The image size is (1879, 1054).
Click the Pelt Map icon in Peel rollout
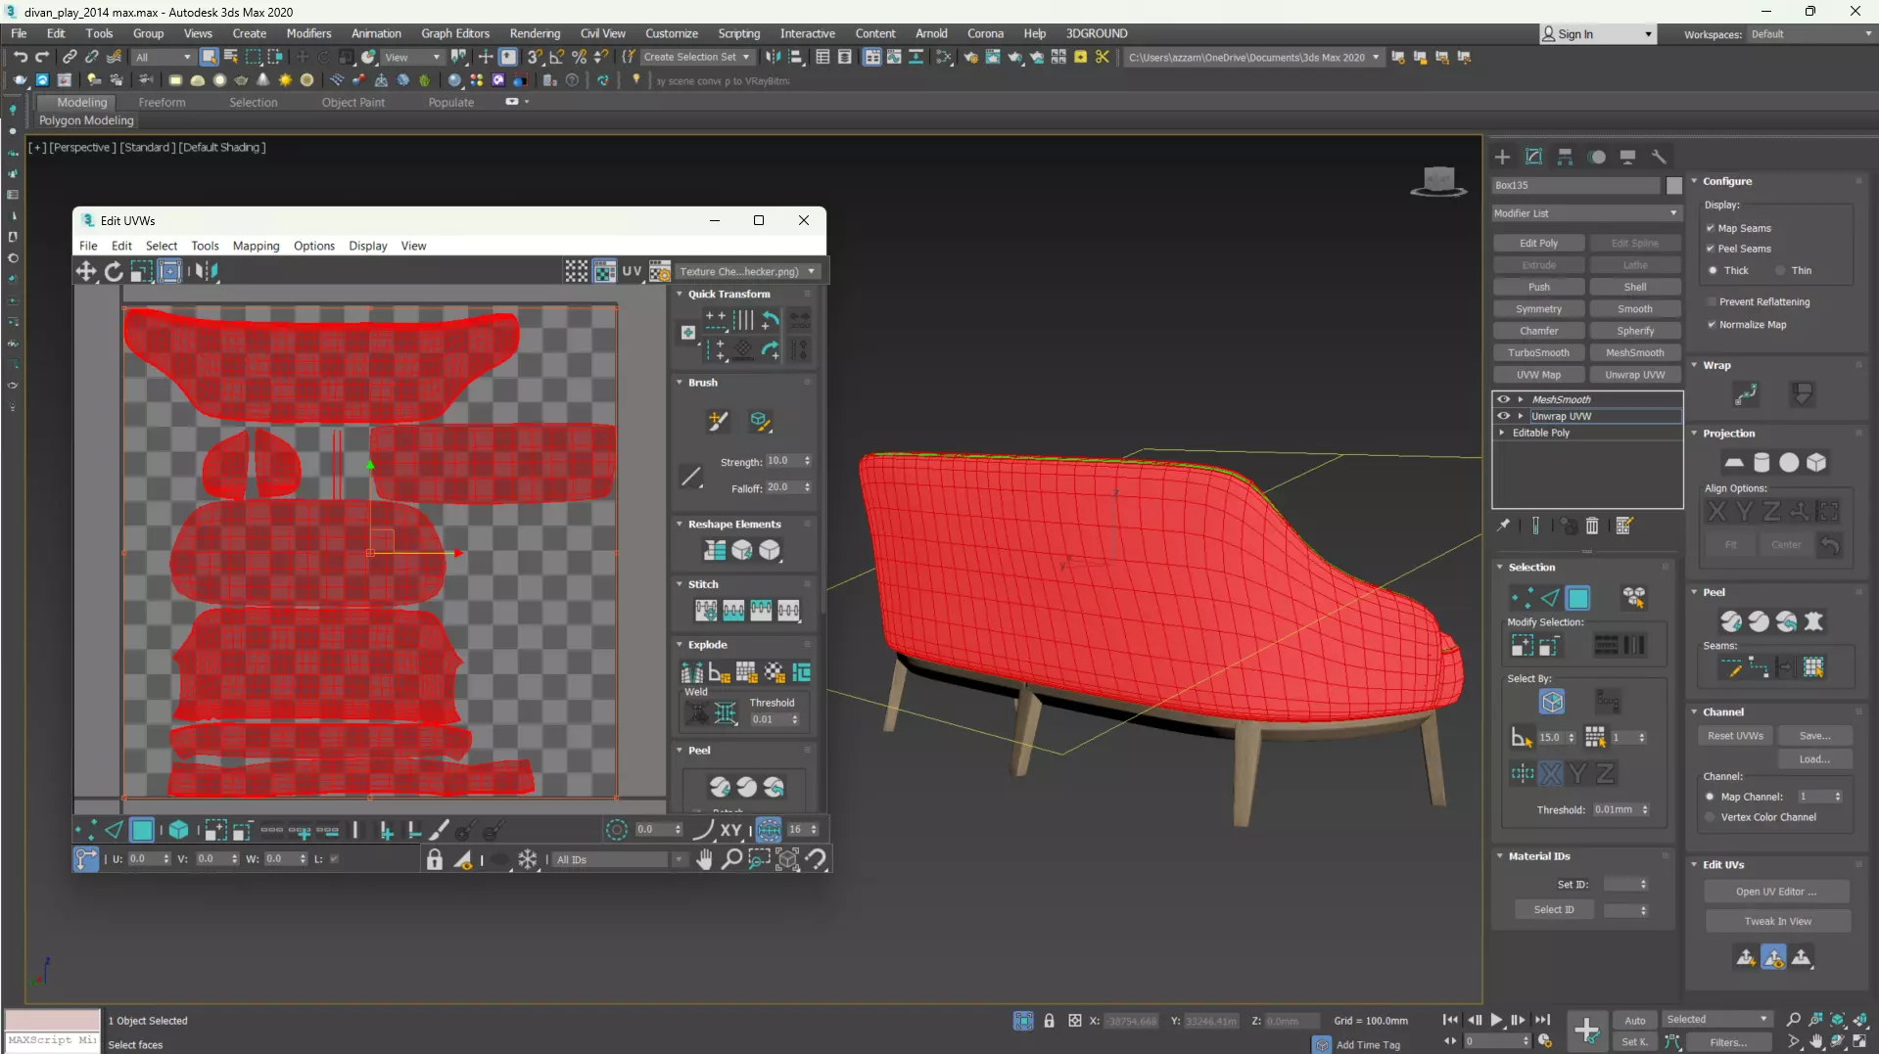tap(1813, 621)
